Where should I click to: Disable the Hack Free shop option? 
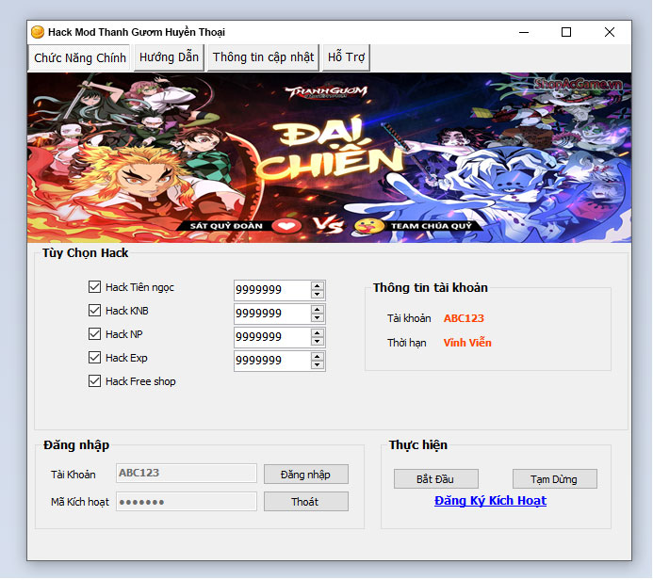click(x=94, y=381)
